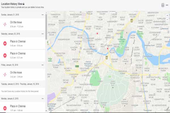Zoom in the map with plus button
The width and height of the screenshot is (170, 113).
167,16
